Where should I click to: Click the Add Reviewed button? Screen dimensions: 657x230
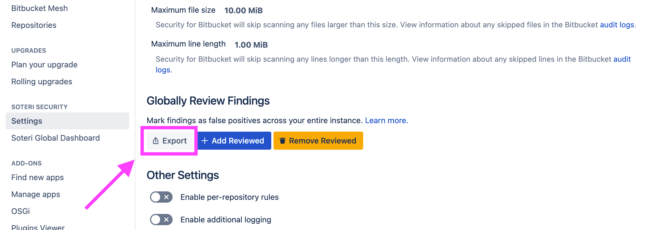point(234,140)
